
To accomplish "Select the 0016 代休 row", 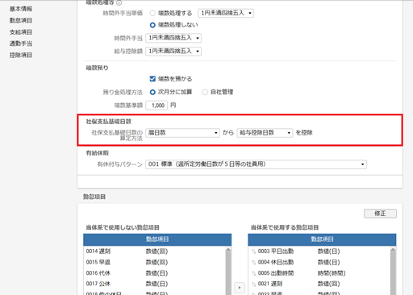I will (x=155, y=273).
